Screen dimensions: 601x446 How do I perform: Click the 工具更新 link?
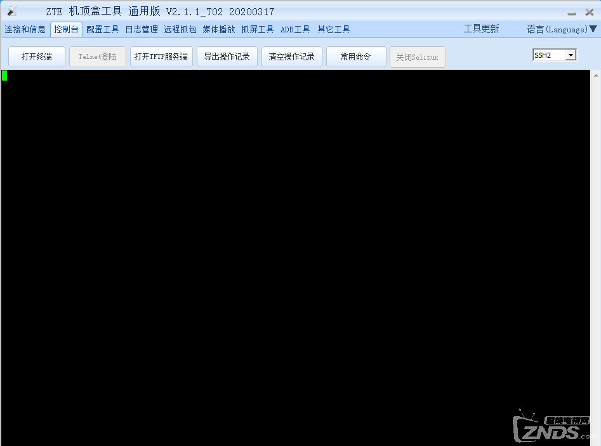pyautogui.click(x=482, y=29)
